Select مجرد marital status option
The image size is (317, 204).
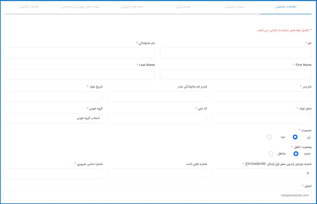click(296, 154)
